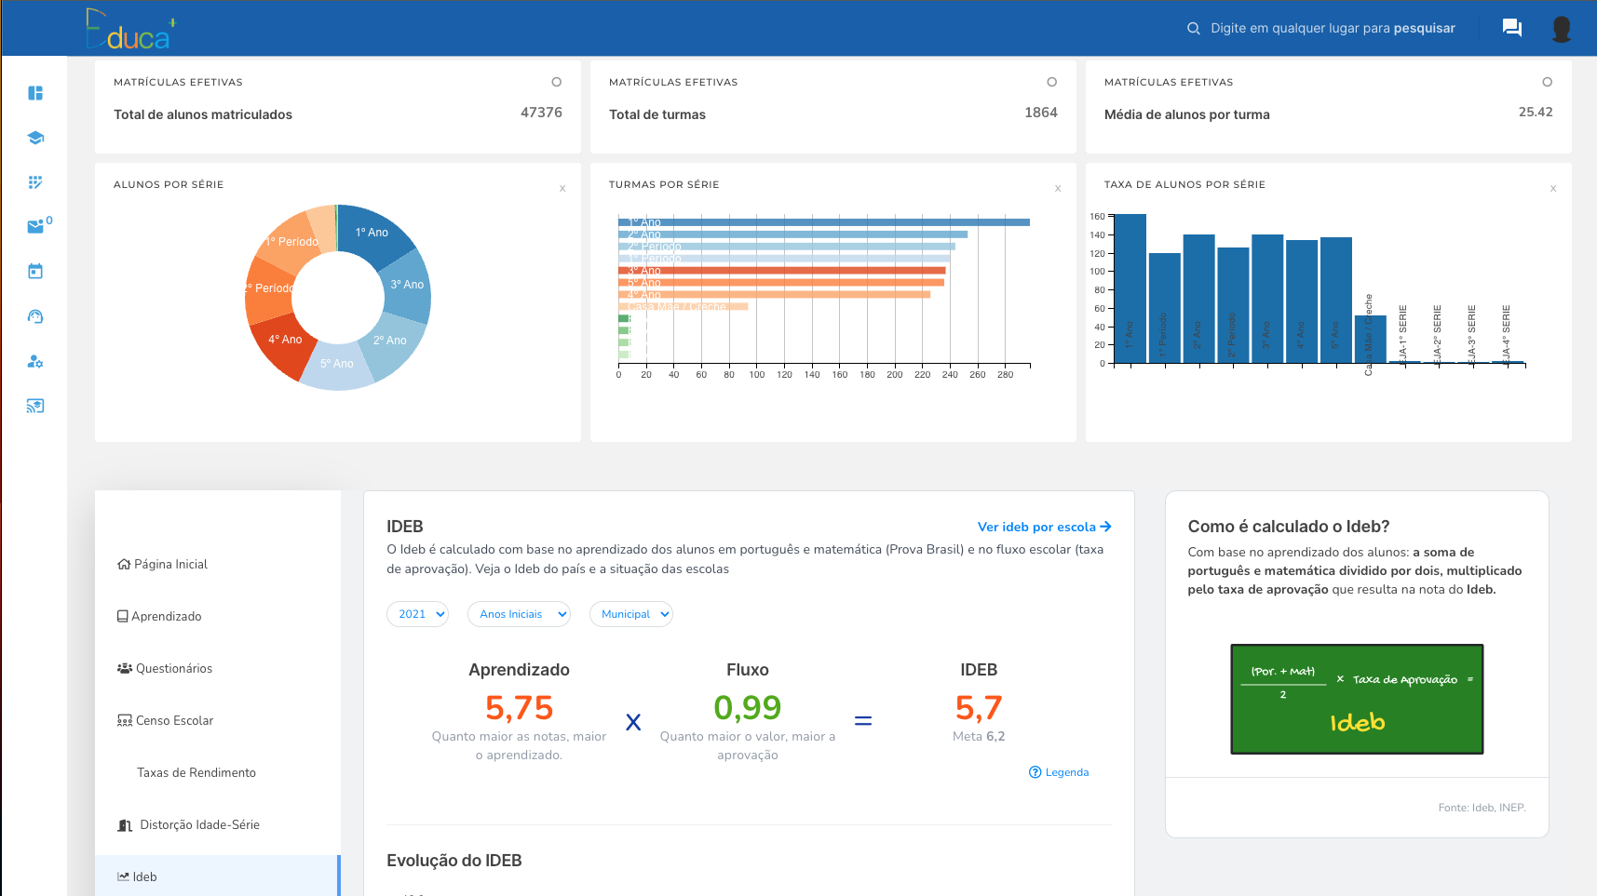
Task: Open the user settings sidebar icon
Action: click(x=35, y=361)
